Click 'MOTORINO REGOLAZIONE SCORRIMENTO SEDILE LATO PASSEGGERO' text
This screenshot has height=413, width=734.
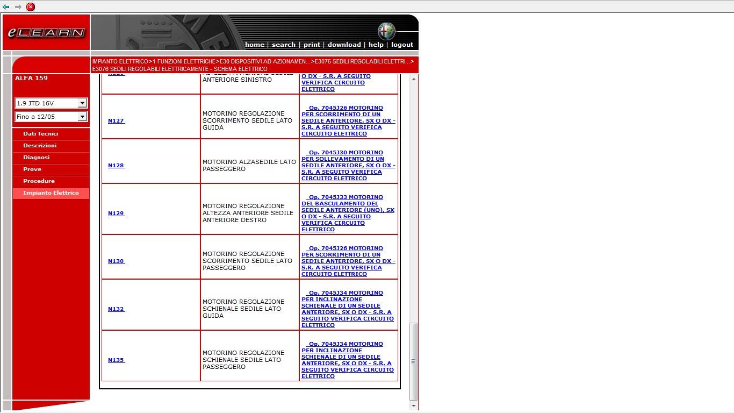pos(247,261)
